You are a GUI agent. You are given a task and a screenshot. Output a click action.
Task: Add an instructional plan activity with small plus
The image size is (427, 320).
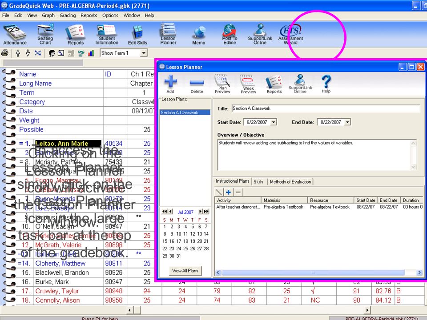click(229, 192)
